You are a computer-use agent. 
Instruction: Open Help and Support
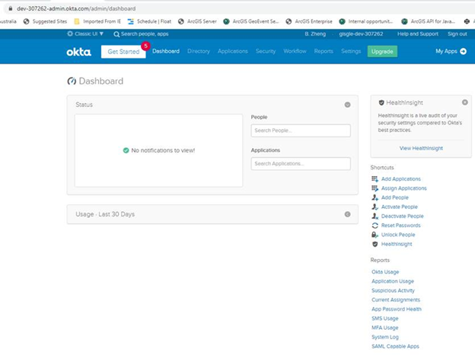[x=418, y=34]
